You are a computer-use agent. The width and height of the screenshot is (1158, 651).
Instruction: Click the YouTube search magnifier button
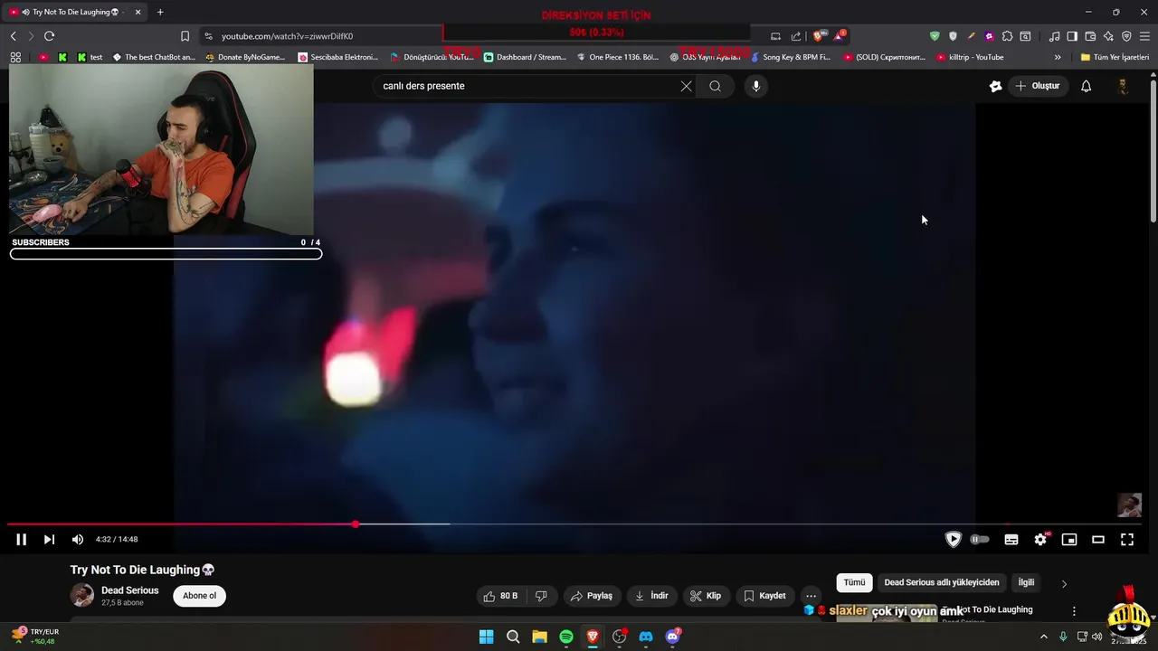(715, 86)
